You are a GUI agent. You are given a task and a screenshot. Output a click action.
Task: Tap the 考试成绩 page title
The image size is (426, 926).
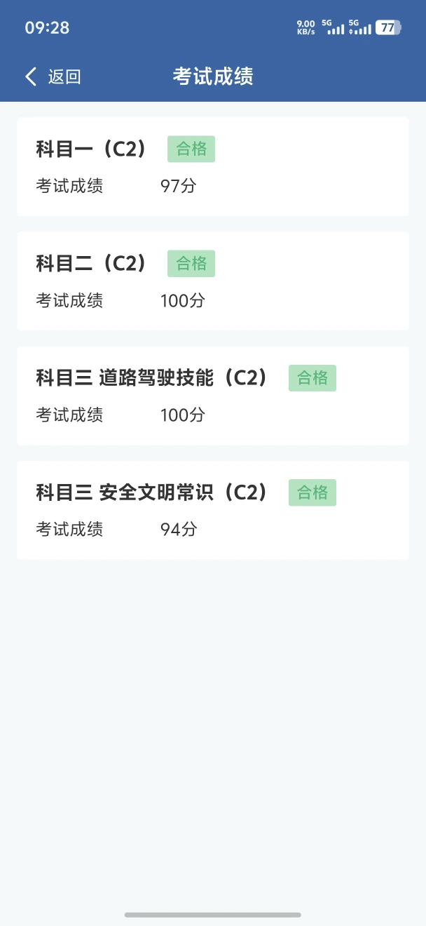213,76
